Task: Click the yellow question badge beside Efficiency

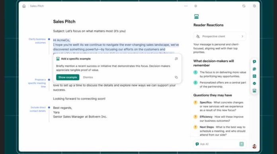Action: click(x=195, y=117)
